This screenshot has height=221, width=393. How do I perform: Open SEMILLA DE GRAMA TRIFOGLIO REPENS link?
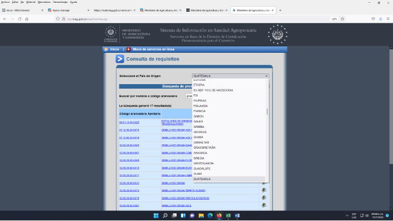185,198
